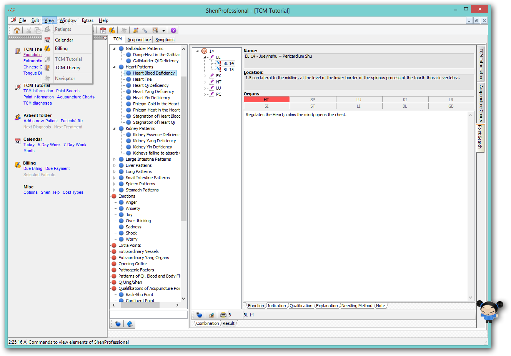Collapse the BL channel in point tree

[205, 57]
